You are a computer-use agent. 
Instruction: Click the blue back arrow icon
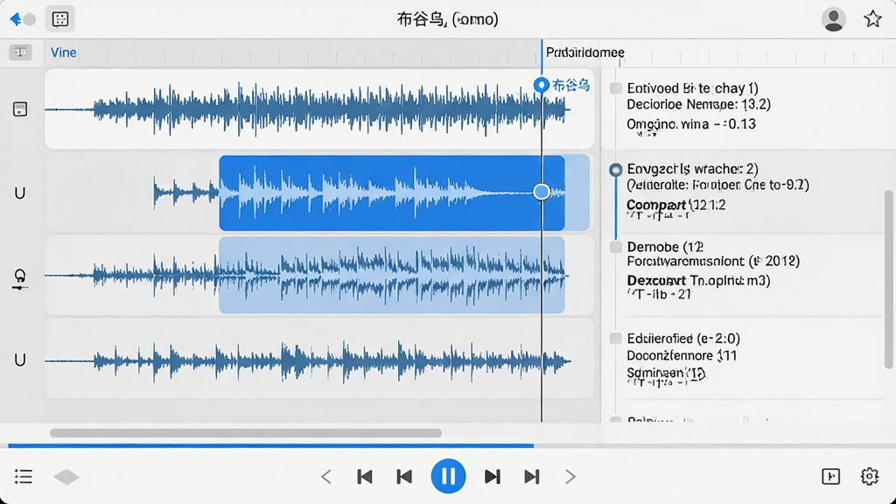(16, 19)
